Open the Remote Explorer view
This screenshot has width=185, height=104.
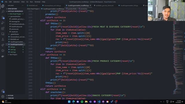(3, 34)
